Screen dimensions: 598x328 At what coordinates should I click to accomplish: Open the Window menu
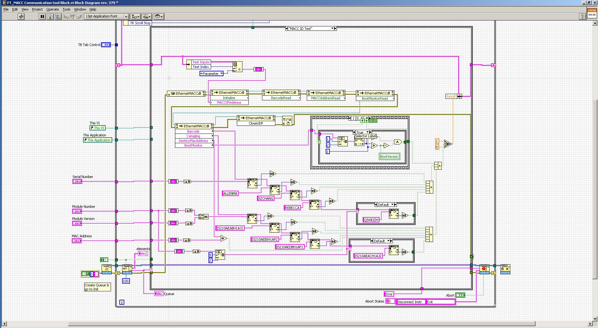point(80,9)
